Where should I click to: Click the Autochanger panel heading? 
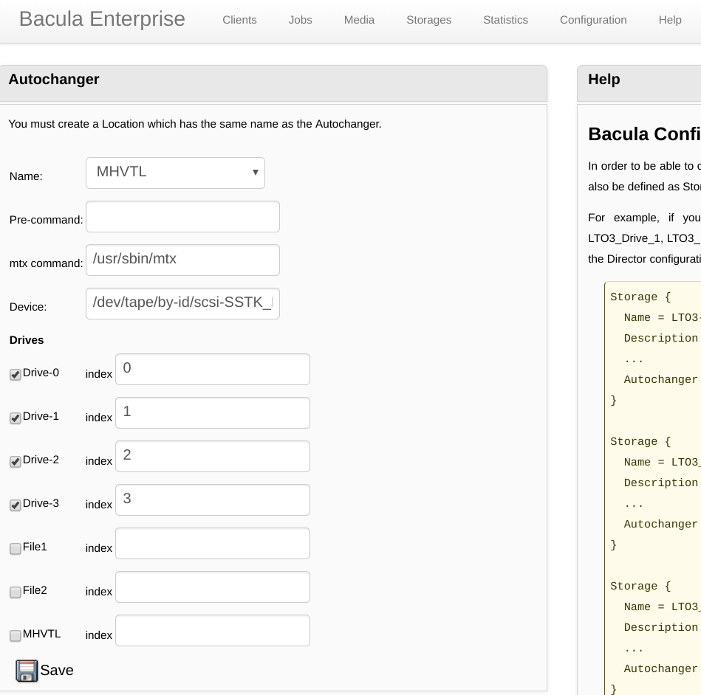pos(54,80)
